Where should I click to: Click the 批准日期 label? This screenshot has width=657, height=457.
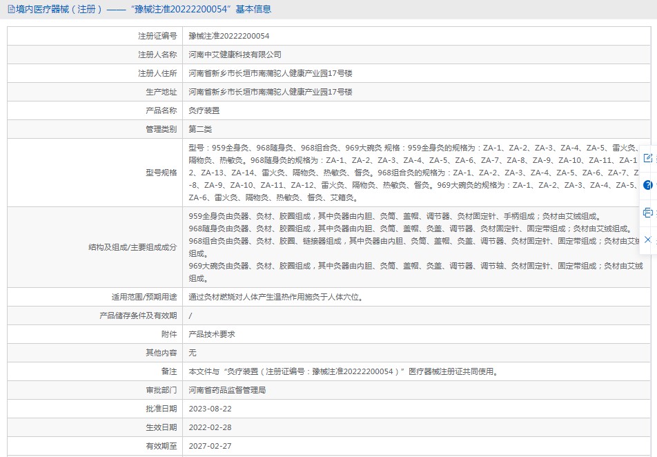pyautogui.click(x=161, y=409)
